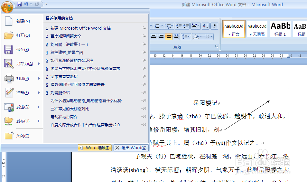This screenshot has height=182, width=307.
Task: Choose 关闭(C) from Office menu
Action: point(22,136)
